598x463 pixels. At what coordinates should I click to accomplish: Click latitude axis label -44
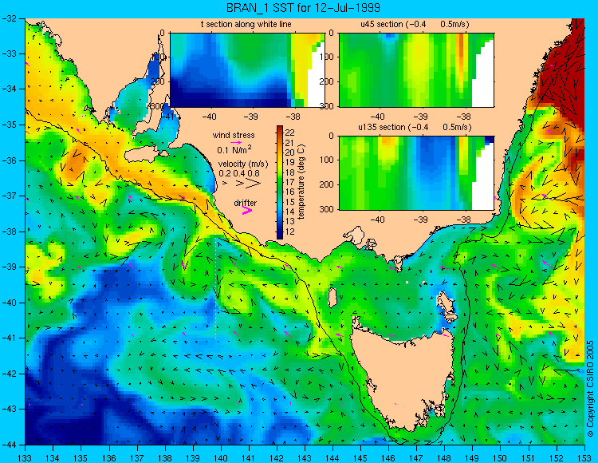click(9, 445)
